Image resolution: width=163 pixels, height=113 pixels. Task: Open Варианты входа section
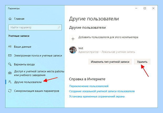point(24,64)
